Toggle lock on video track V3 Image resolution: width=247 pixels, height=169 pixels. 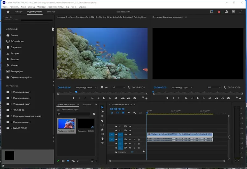[116, 126]
